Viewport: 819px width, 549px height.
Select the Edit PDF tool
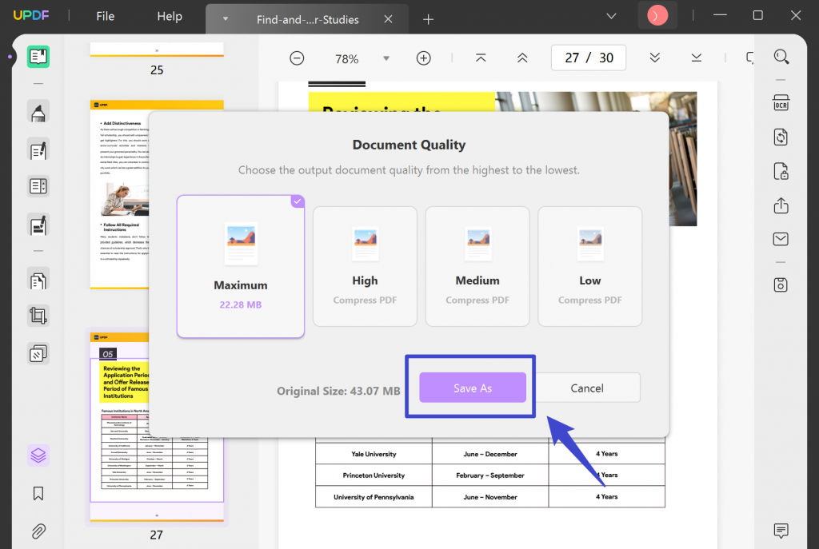coord(38,150)
